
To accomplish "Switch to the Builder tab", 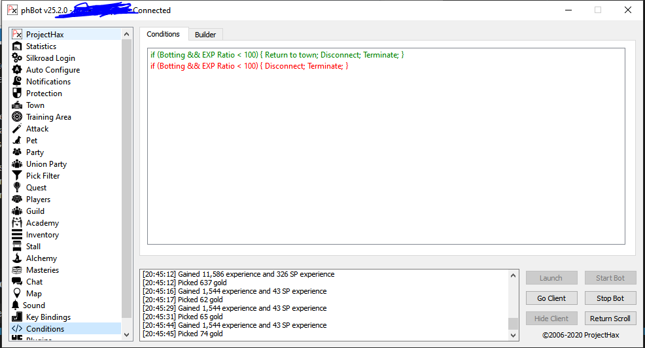I will 205,35.
